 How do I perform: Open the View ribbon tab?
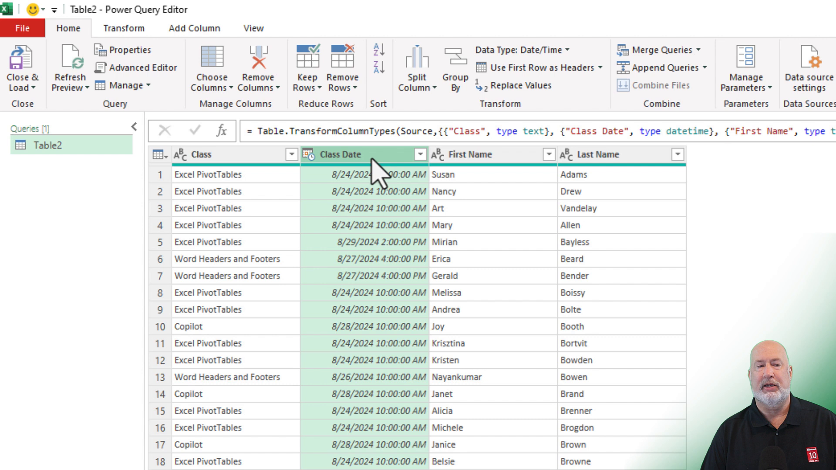pyautogui.click(x=253, y=28)
